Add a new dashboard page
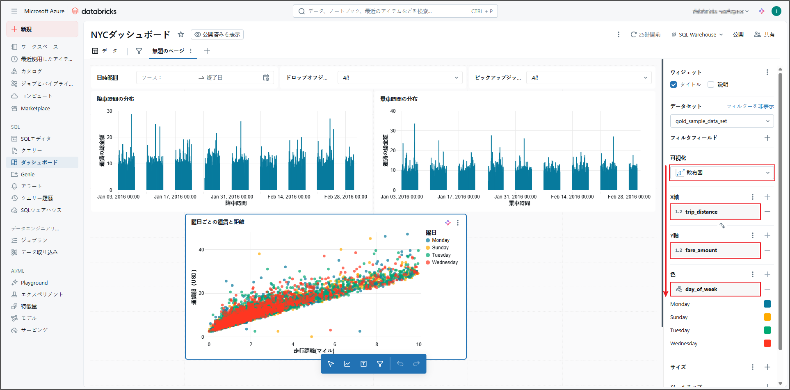 coord(207,51)
